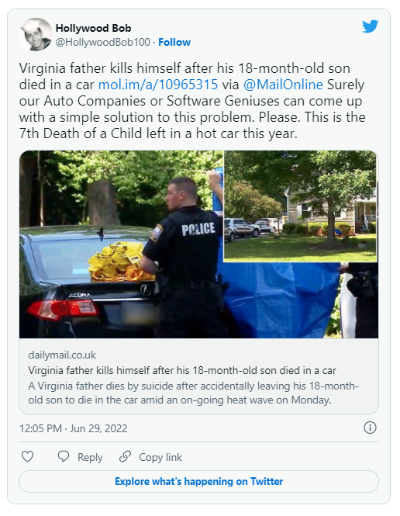
Task: Click Explore what's happening on Twitter
Action: (x=199, y=481)
